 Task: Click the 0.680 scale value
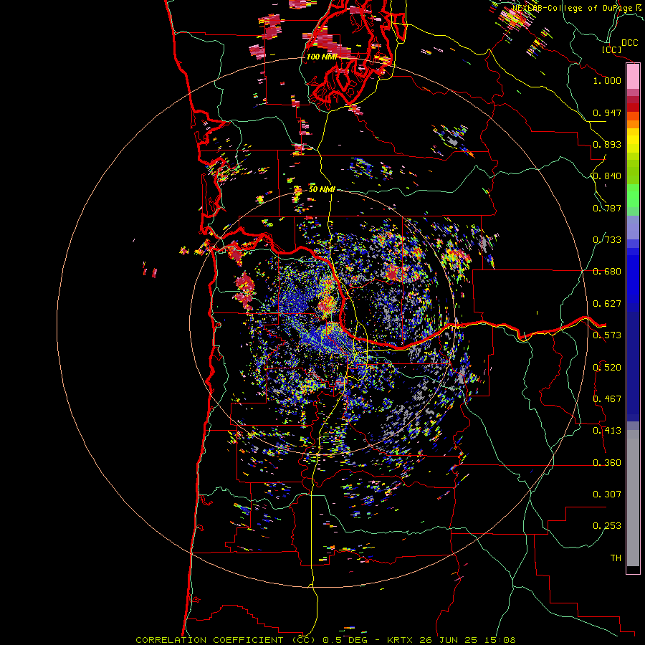(x=607, y=272)
